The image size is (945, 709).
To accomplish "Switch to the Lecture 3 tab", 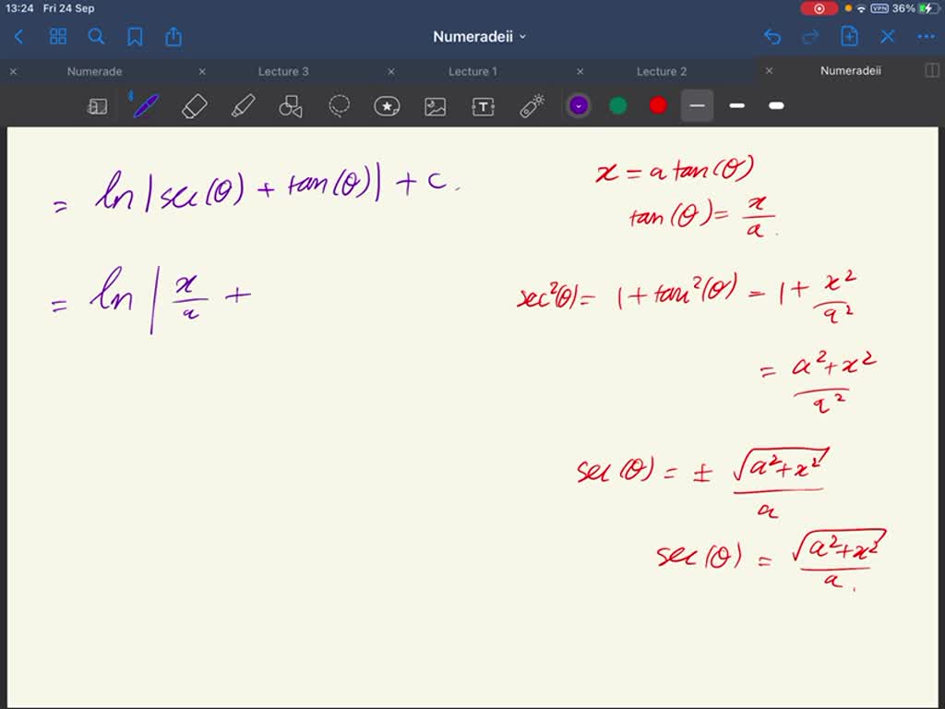I will [282, 71].
